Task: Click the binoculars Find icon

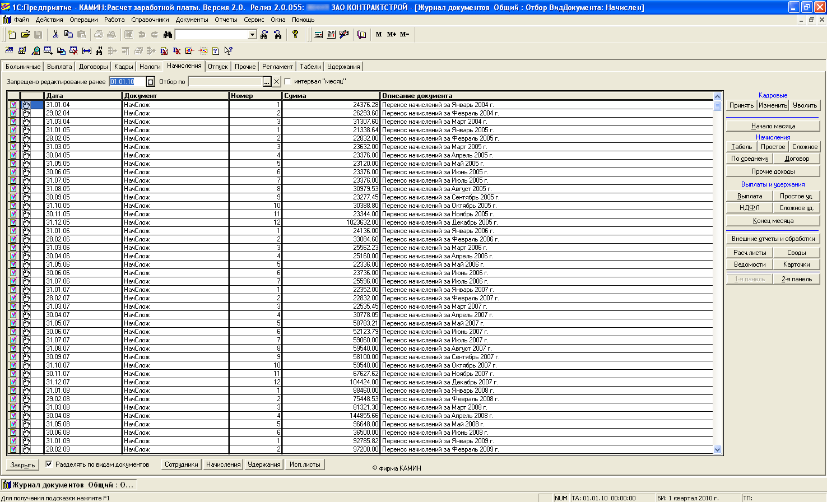Action: pos(168,35)
